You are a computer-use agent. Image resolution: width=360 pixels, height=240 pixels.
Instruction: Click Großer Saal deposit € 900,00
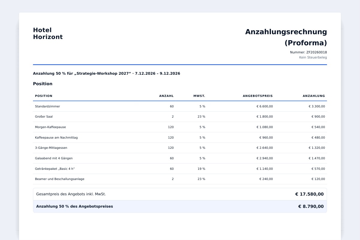tap(318, 117)
